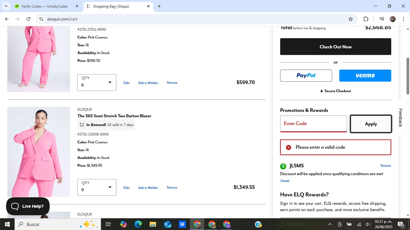Open the media control icon in toolbar

382,19
